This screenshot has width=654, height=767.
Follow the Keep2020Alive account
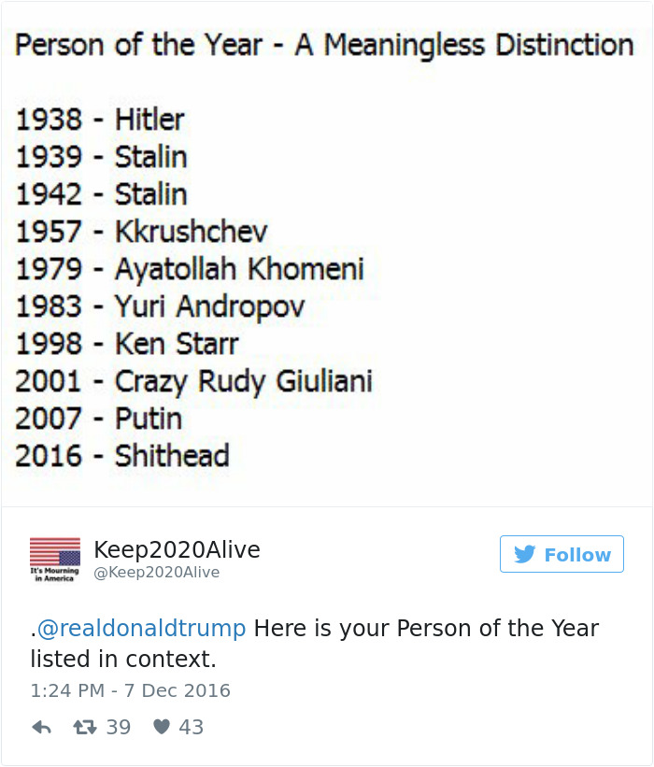562,554
